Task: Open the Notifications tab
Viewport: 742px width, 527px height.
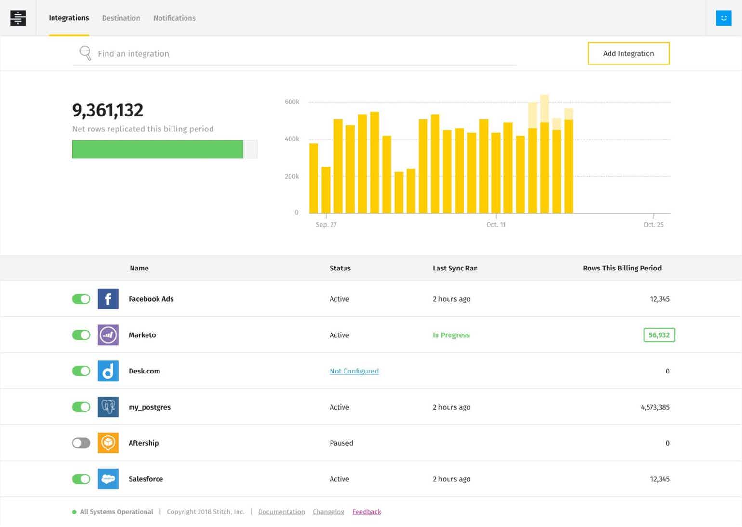Action: click(174, 18)
